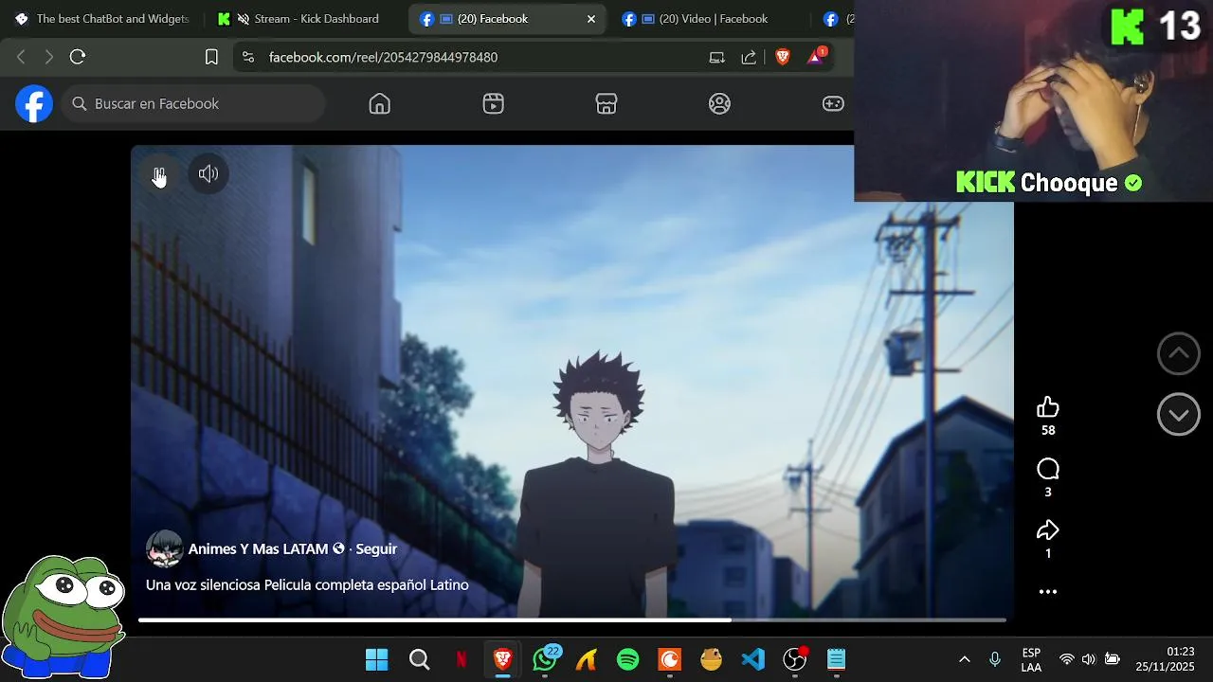The image size is (1213, 682).
Task: Click the Facebook logo home icon
Action: [34, 103]
